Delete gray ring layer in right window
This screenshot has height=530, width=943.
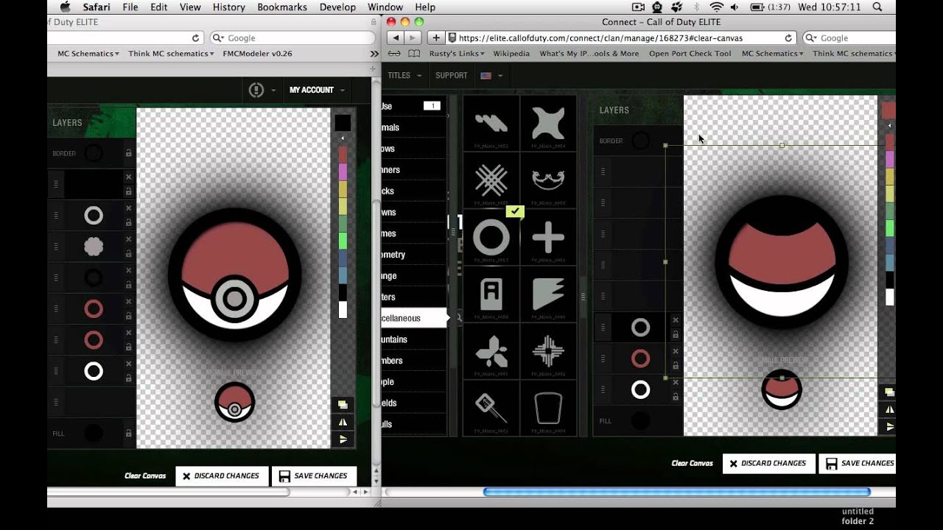coord(676,320)
